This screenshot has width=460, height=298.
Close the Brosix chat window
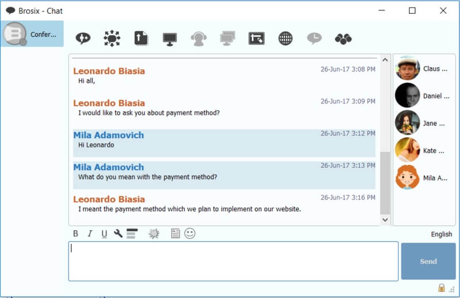point(443,10)
